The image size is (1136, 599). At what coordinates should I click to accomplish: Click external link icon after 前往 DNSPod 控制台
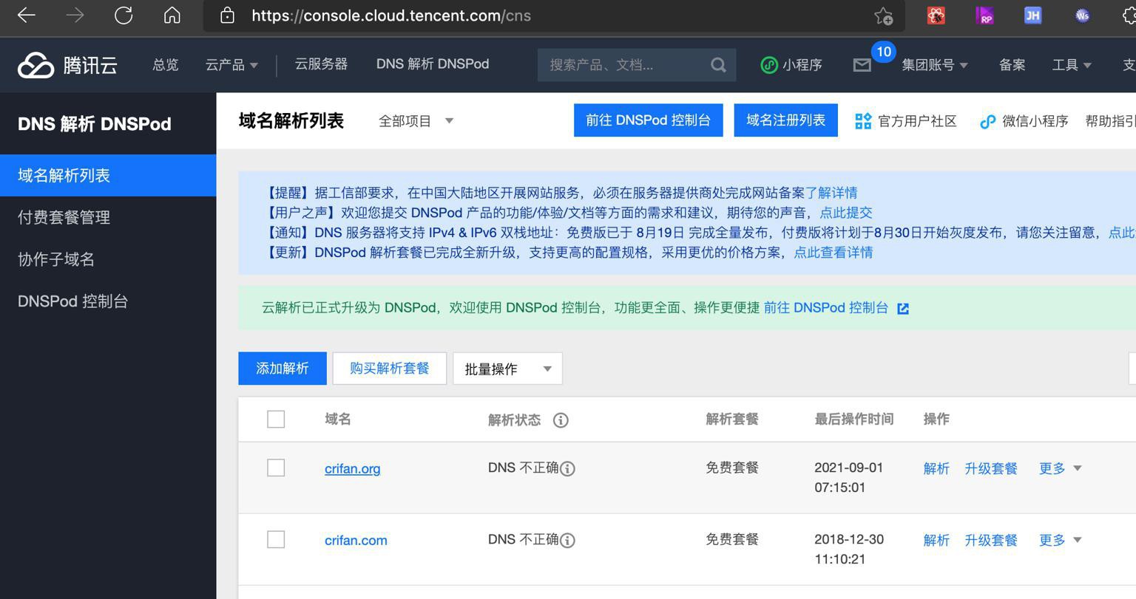coord(903,309)
